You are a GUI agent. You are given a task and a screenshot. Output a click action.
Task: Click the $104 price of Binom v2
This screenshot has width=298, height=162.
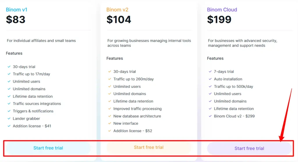(119, 20)
